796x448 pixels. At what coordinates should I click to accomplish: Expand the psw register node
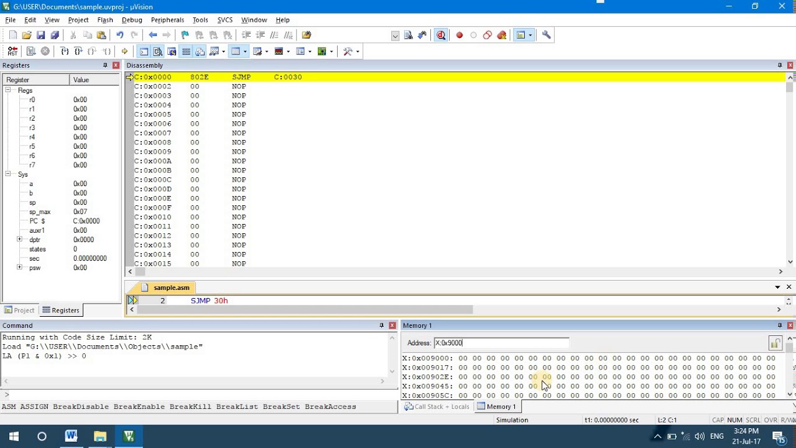tap(19, 268)
